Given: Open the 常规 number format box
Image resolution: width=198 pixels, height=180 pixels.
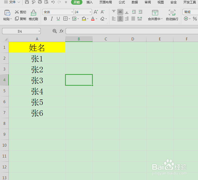Looking at the screenshot, I should point(190,12).
